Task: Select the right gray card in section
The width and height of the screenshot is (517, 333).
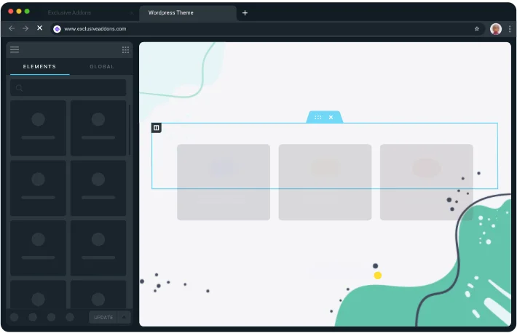Action: coord(427,182)
